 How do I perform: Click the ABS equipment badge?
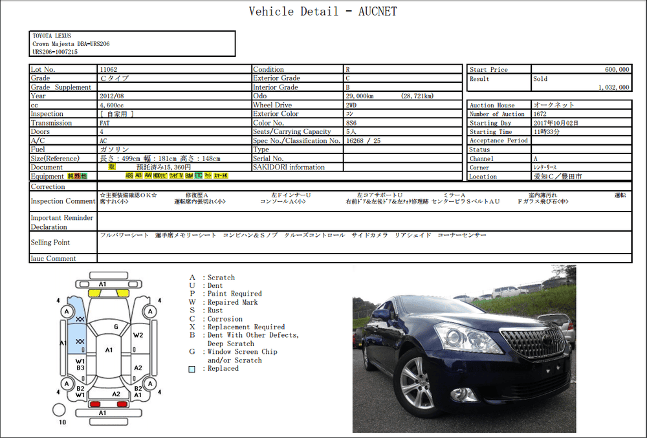[x=129, y=176]
